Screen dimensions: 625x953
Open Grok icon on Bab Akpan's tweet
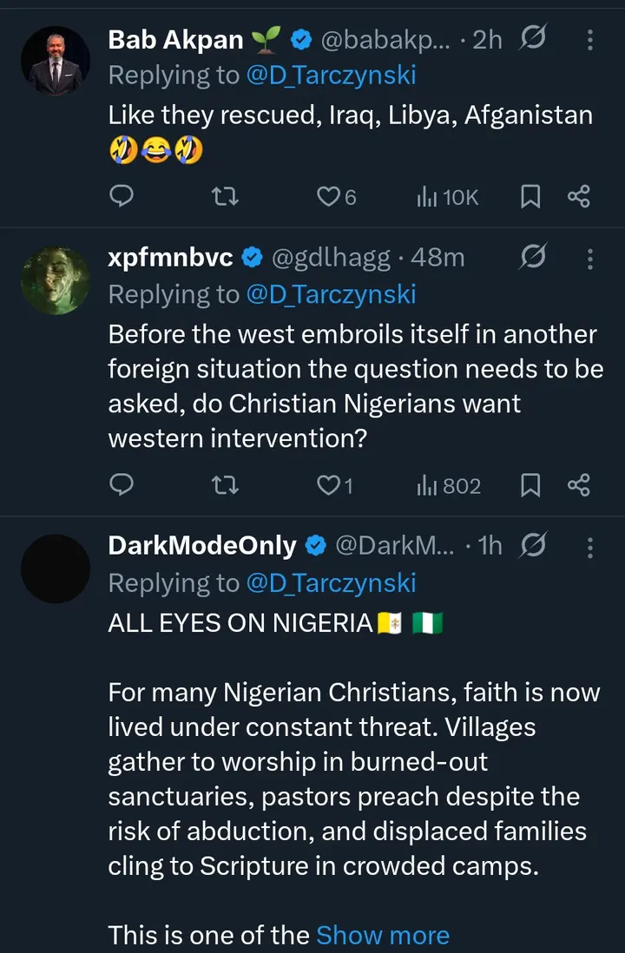pyautogui.click(x=532, y=39)
